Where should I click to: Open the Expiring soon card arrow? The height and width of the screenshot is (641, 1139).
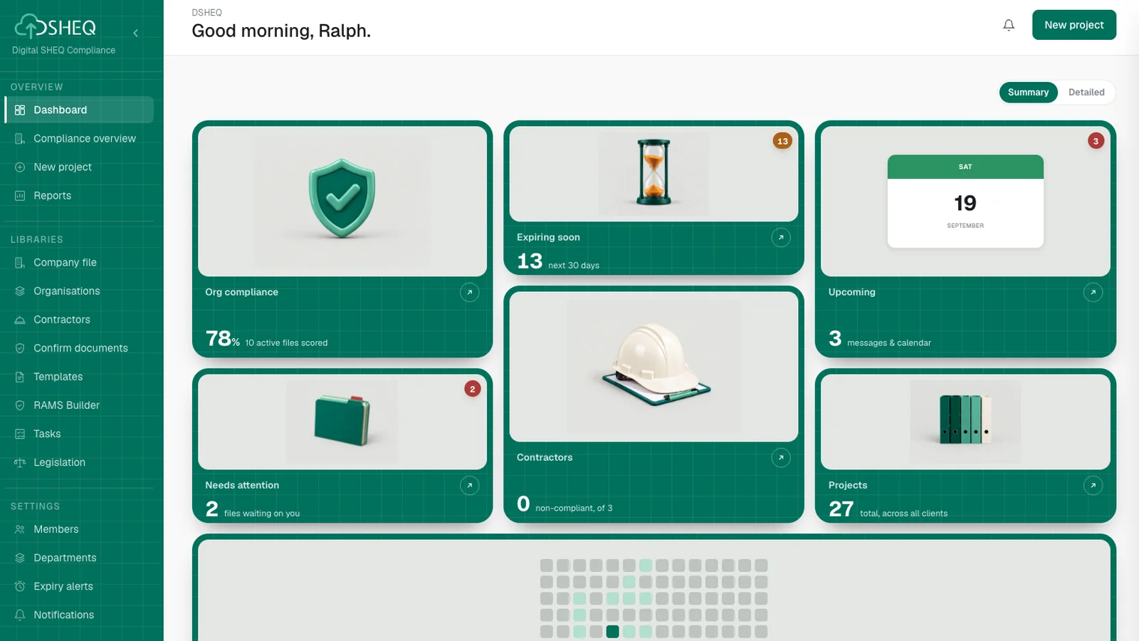coord(781,237)
